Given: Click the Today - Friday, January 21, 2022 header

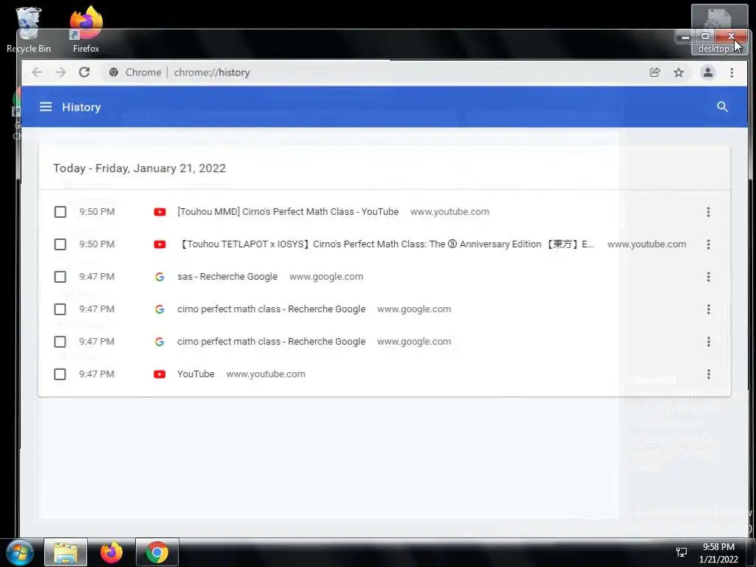Looking at the screenshot, I should click(x=140, y=168).
